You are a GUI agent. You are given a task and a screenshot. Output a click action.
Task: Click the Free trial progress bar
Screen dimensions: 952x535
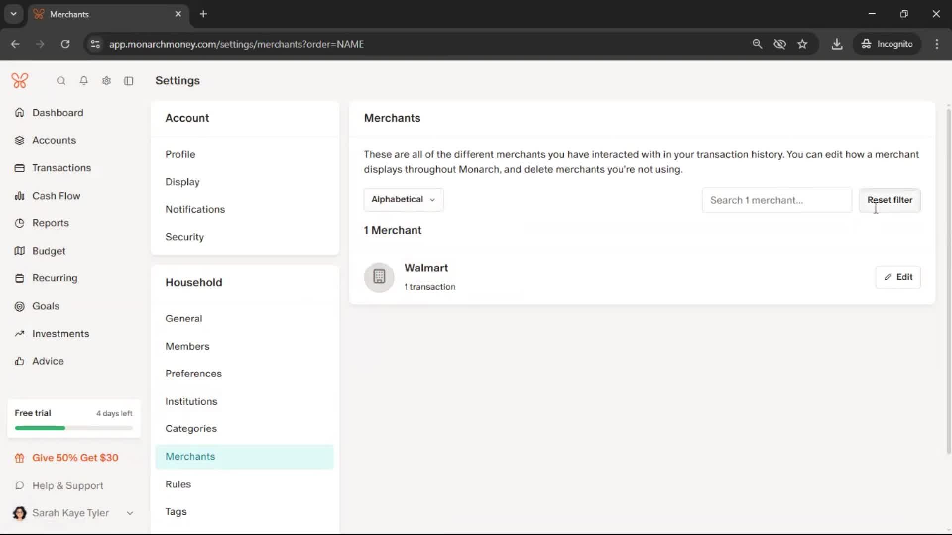point(74,428)
